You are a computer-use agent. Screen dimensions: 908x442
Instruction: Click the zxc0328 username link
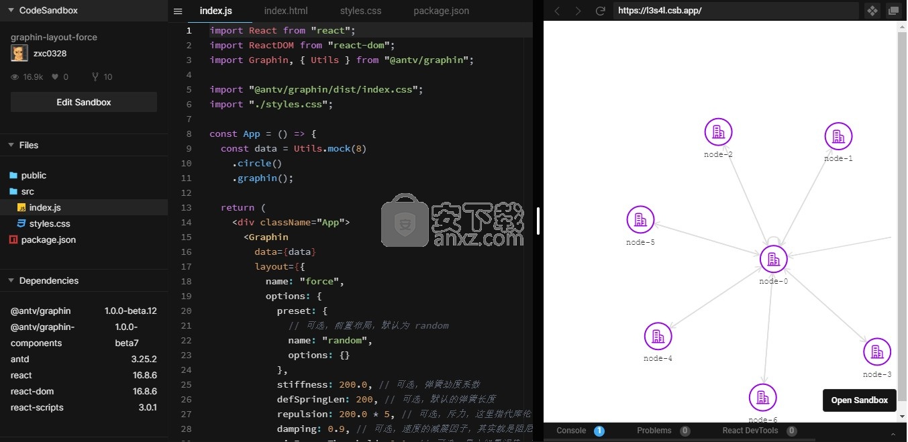pyautogui.click(x=50, y=54)
